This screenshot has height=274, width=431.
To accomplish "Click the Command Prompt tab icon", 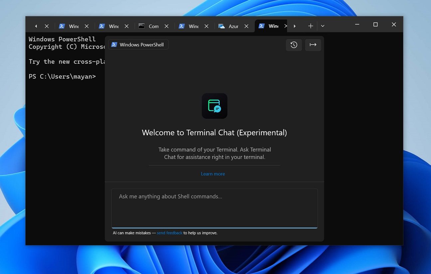I will click(x=141, y=26).
